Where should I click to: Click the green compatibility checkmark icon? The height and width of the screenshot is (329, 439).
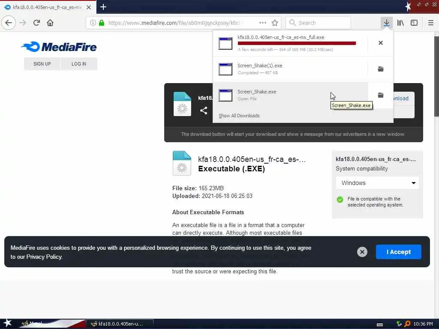point(340,200)
